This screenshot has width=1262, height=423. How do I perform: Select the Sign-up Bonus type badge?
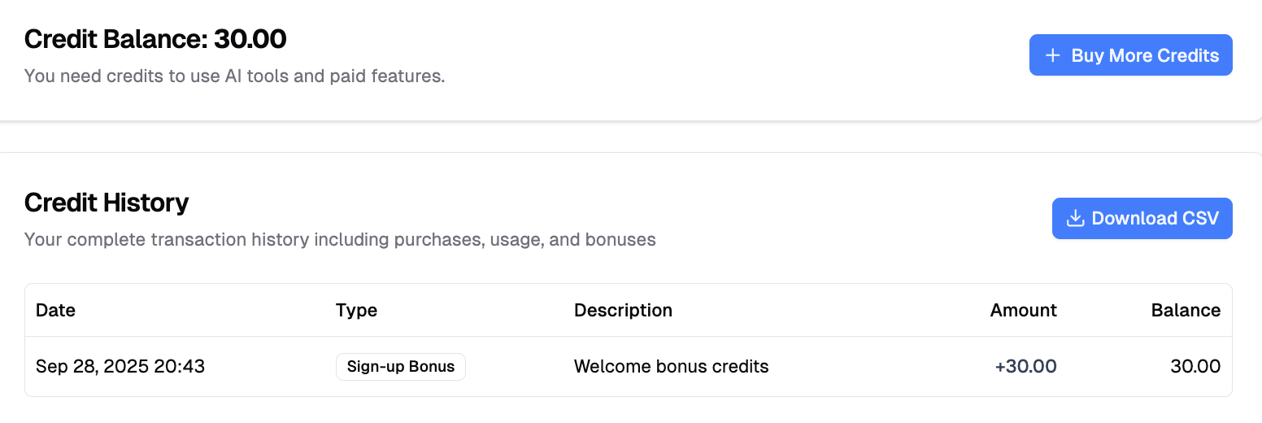pyautogui.click(x=400, y=367)
